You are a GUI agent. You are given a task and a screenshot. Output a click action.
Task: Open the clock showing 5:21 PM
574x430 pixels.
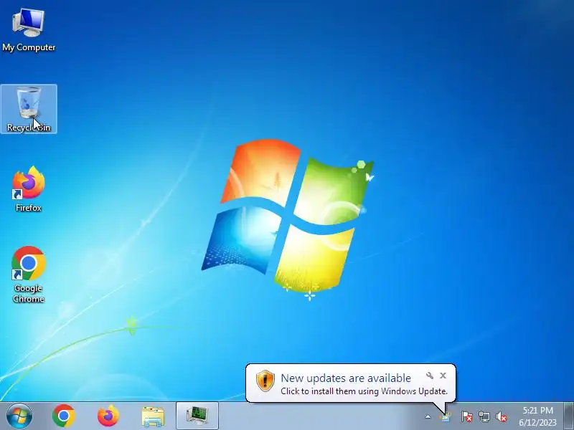coord(537,416)
